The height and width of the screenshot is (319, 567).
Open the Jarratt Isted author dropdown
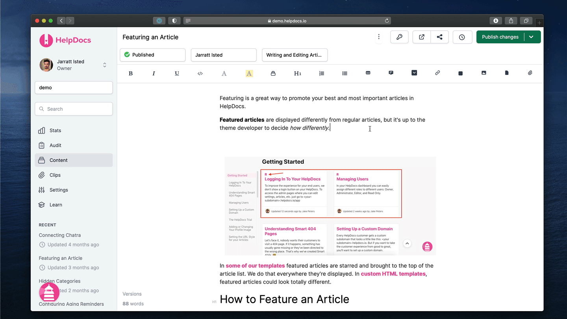224,55
